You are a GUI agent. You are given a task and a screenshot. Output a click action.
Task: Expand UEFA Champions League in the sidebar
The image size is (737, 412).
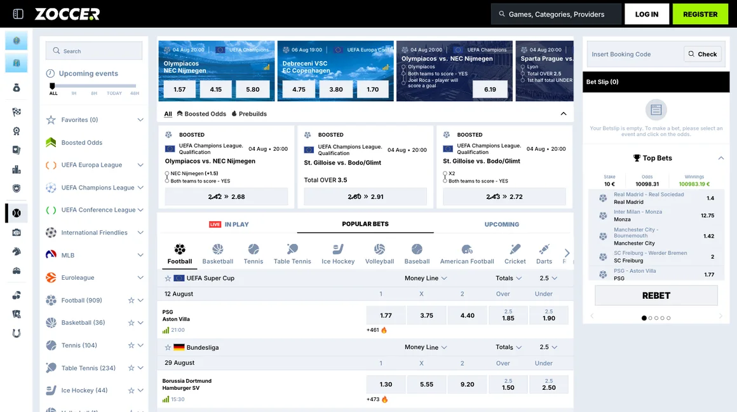pos(140,188)
